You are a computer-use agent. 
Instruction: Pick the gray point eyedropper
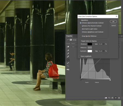68,53
